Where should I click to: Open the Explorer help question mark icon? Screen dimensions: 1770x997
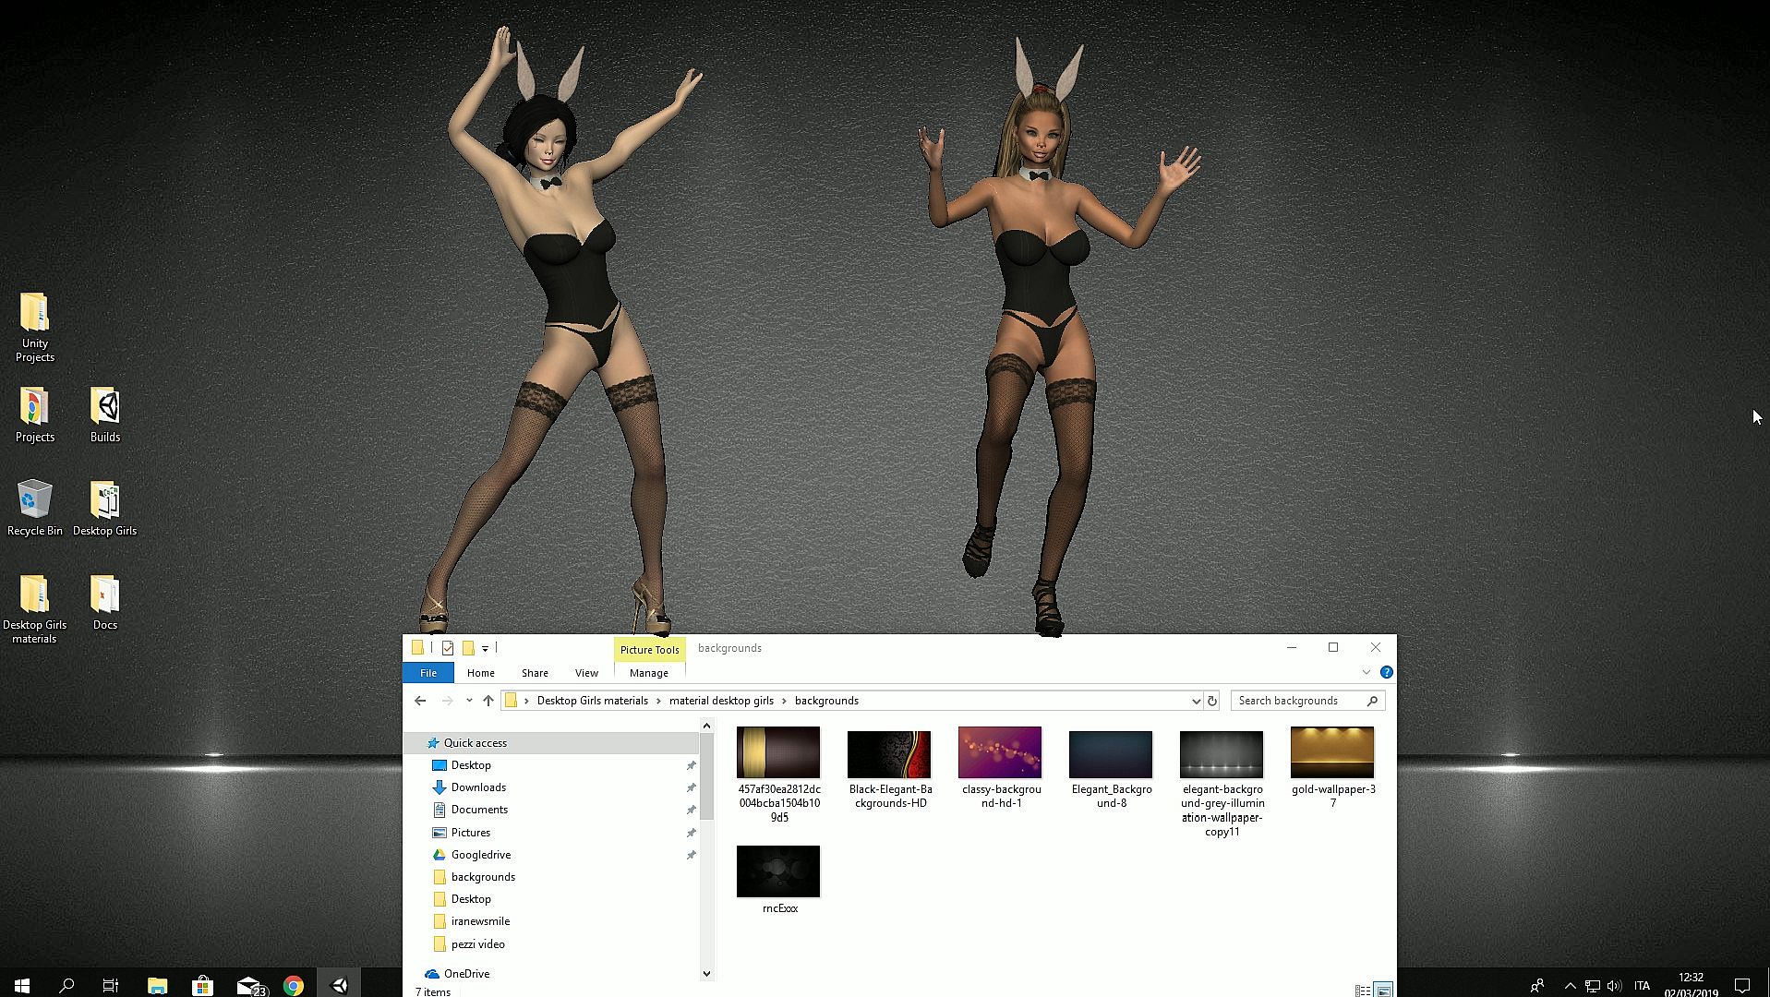pyautogui.click(x=1386, y=672)
